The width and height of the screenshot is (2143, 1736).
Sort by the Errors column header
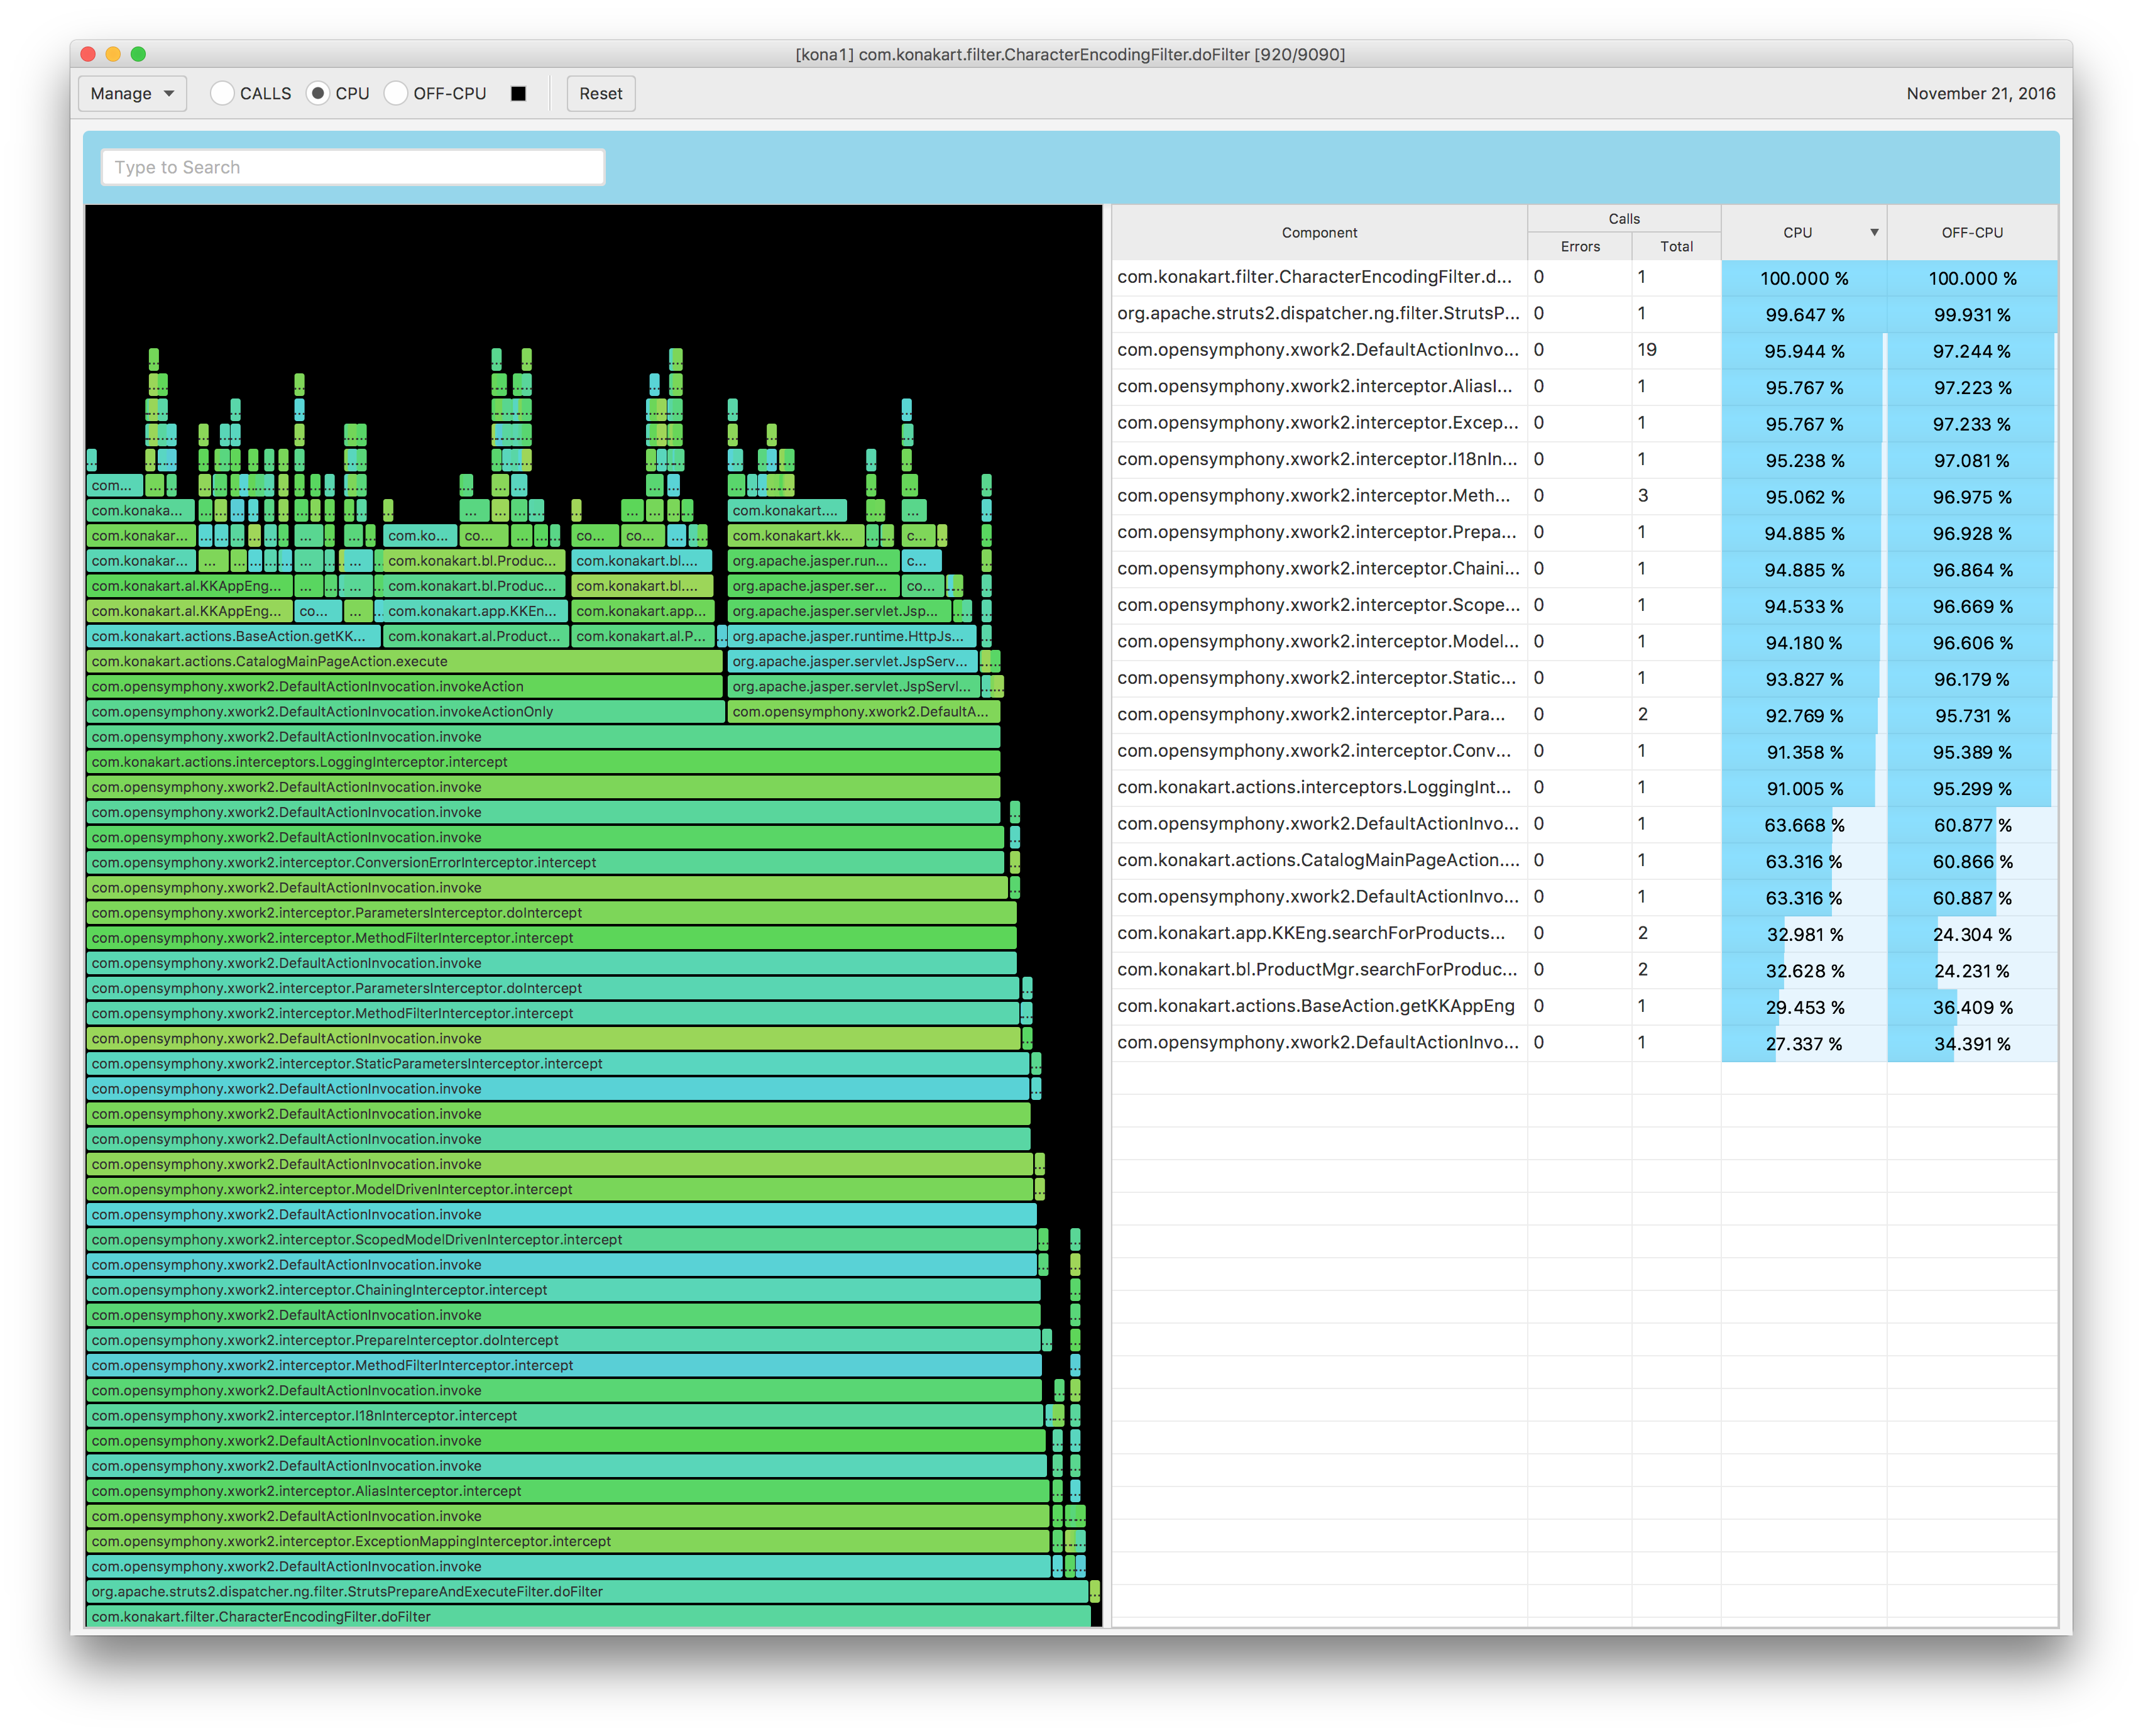[1580, 246]
